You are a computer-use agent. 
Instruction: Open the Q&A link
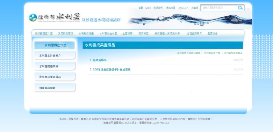coord(148,8)
